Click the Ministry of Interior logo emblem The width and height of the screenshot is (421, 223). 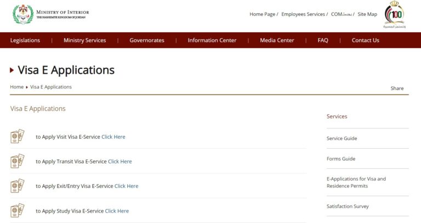[22, 14]
